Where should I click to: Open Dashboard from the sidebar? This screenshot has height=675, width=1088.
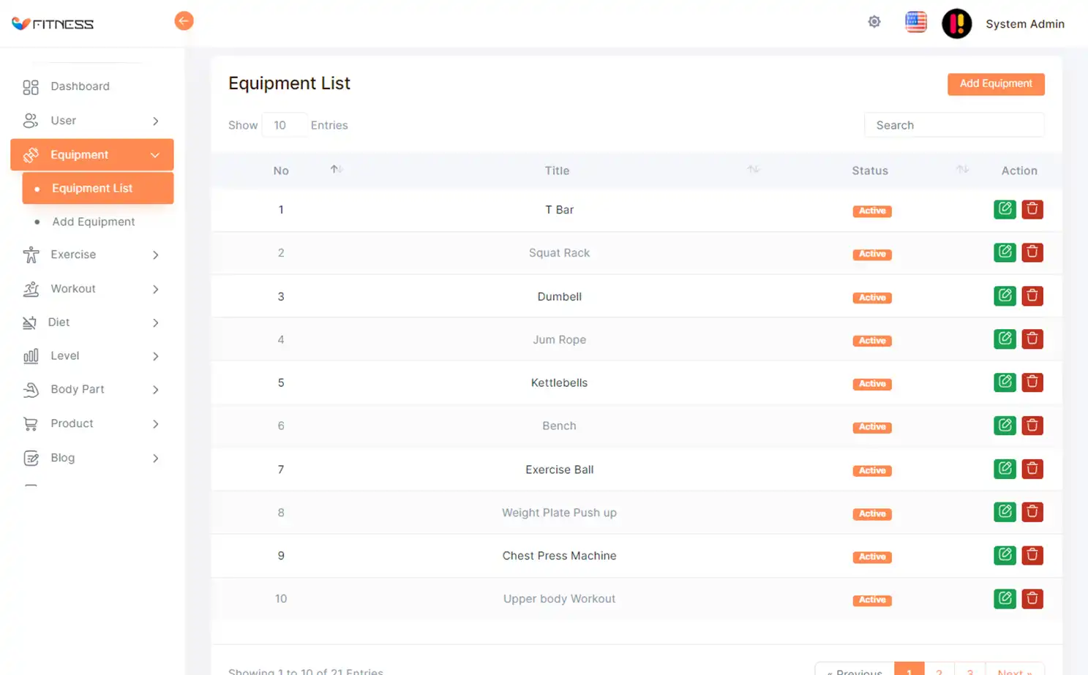point(80,86)
